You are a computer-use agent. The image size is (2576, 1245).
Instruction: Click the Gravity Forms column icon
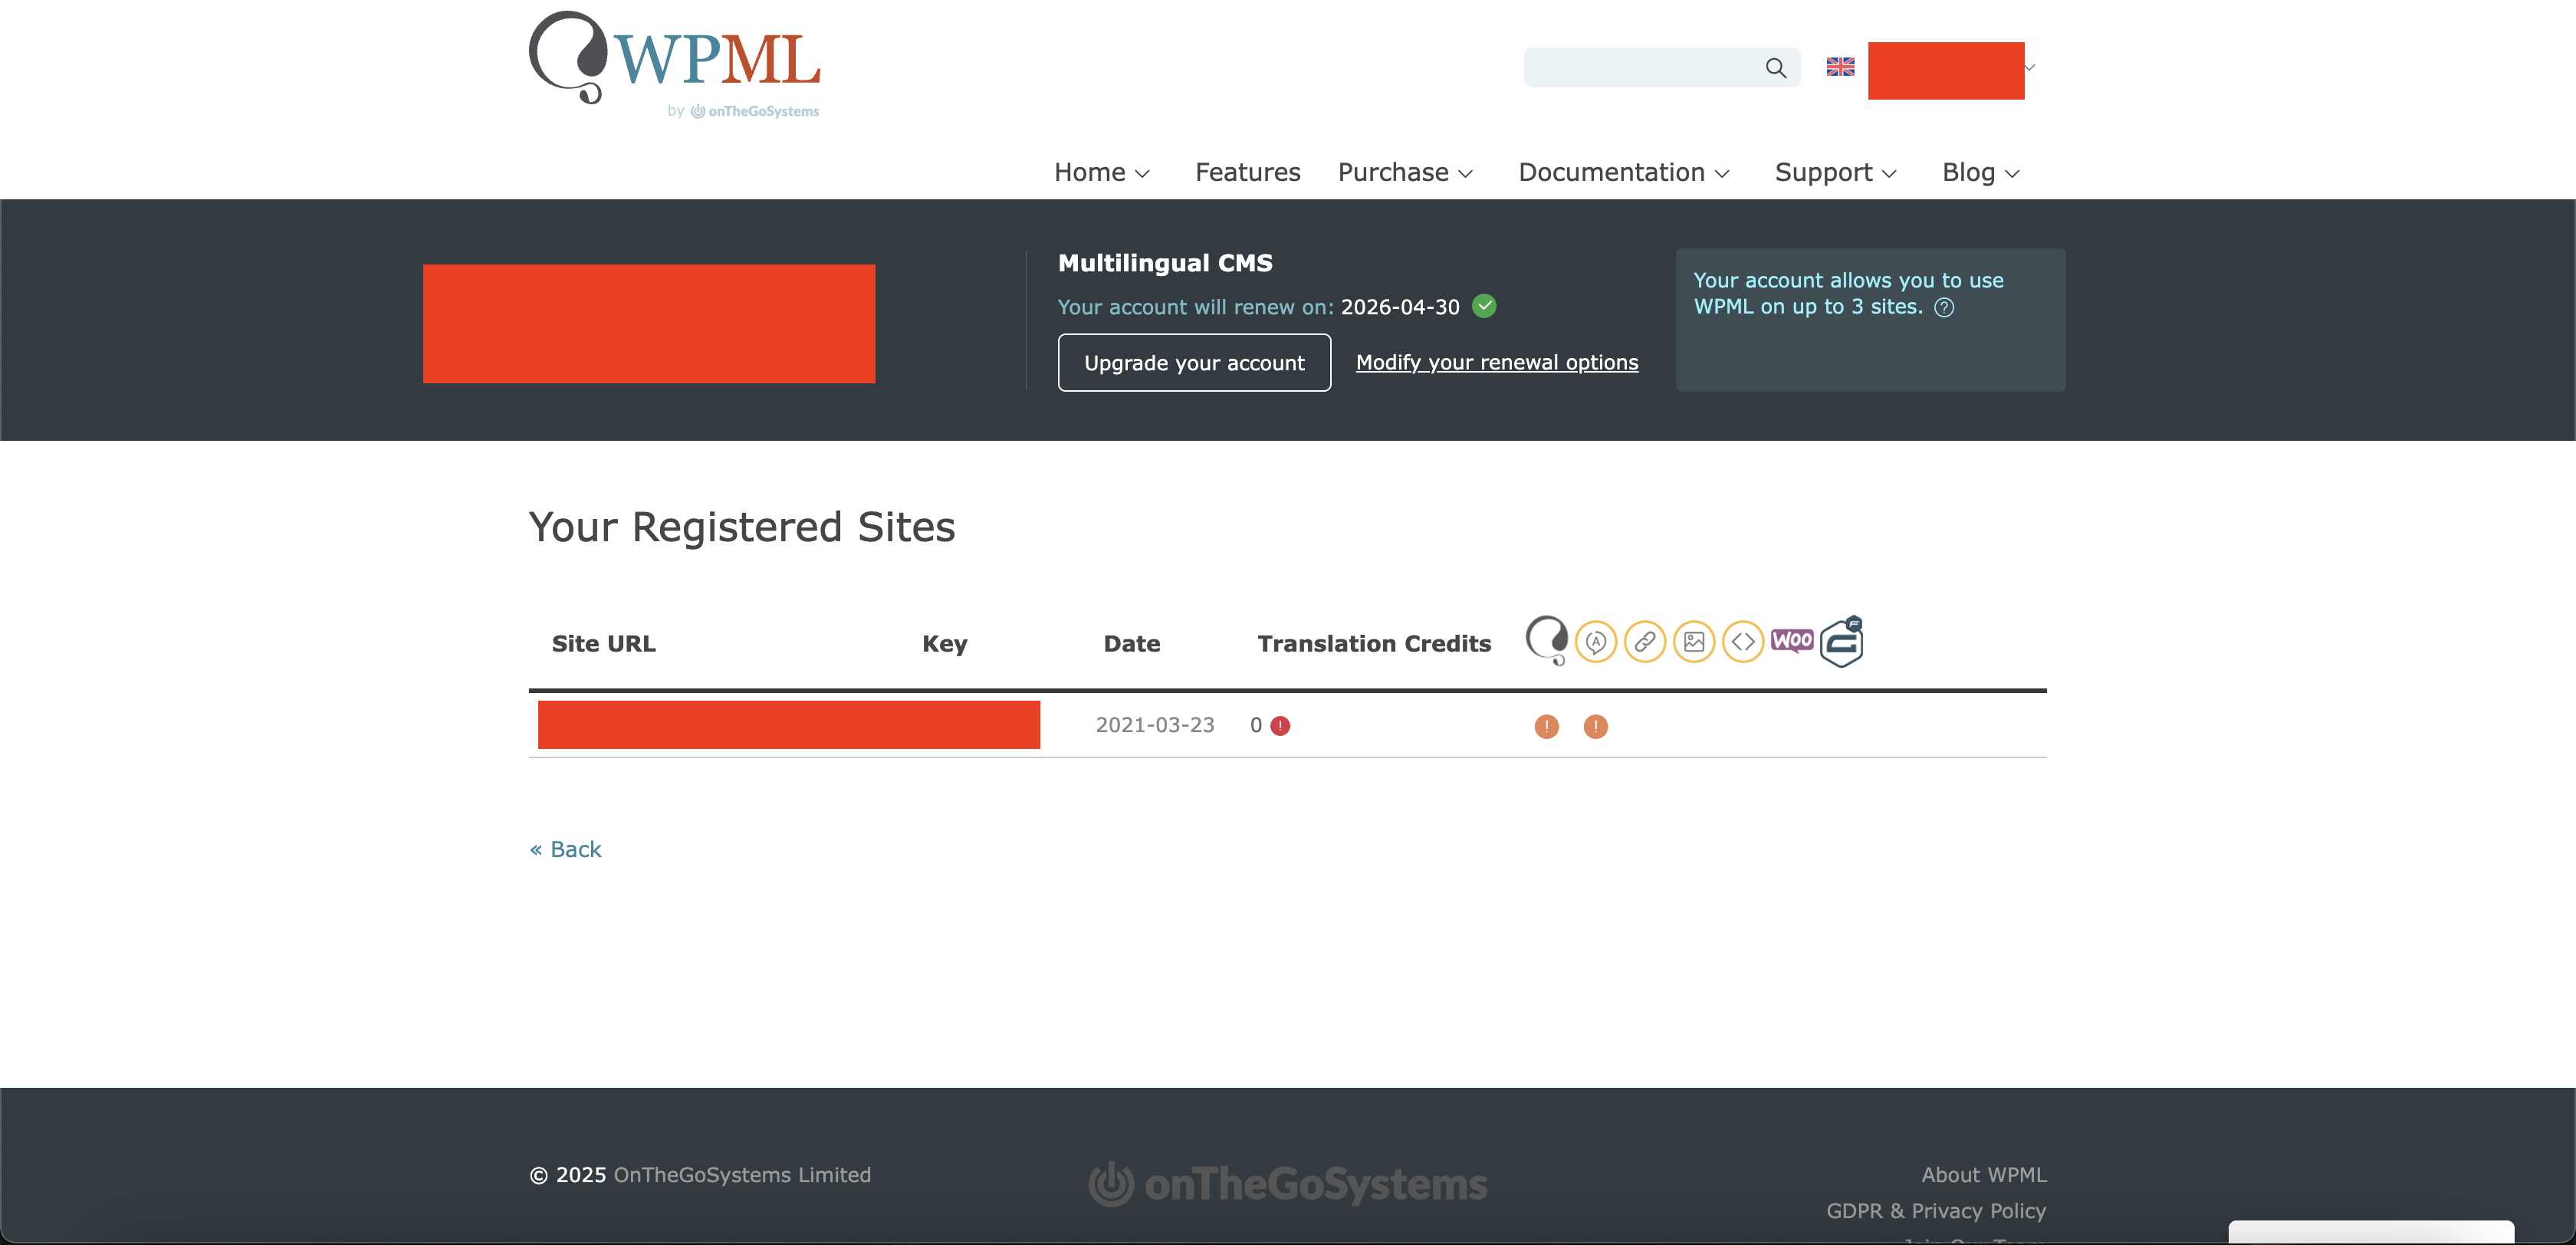click(1842, 641)
